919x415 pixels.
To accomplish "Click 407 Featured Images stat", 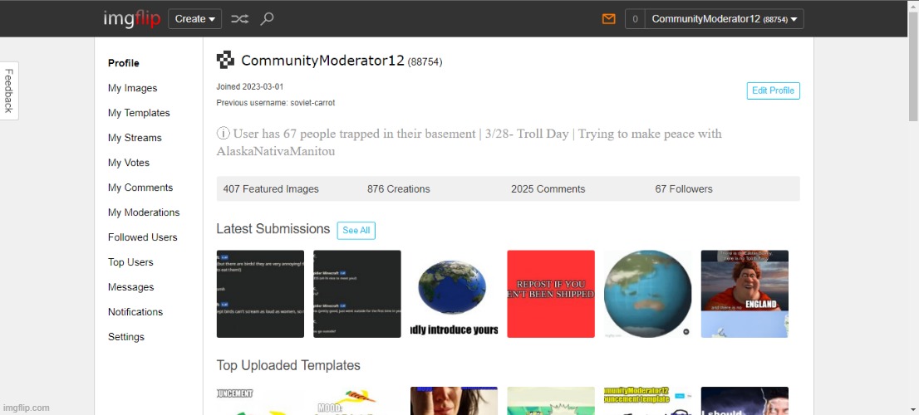I will [271, 189].
